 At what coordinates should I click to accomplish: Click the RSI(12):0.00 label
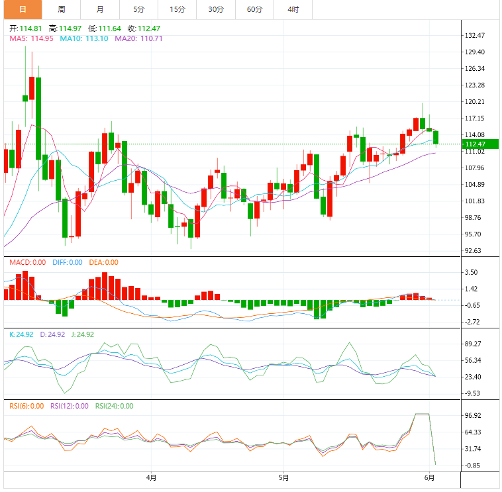click(70, 406)
